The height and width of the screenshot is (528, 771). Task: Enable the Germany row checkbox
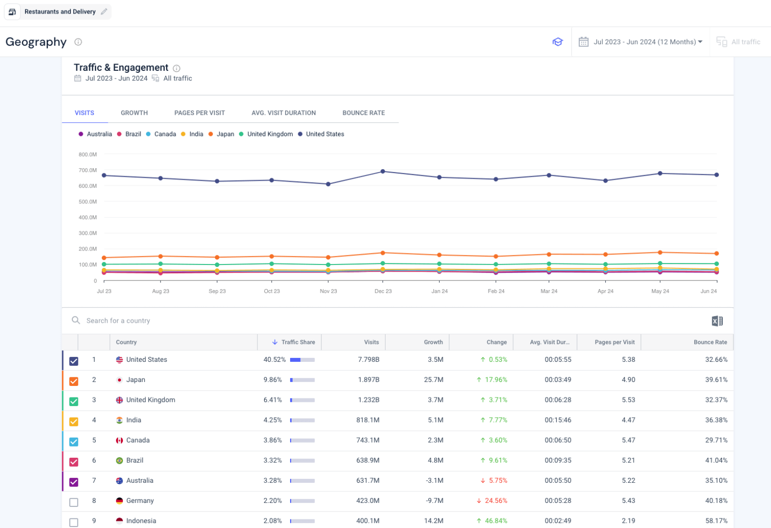74,501
